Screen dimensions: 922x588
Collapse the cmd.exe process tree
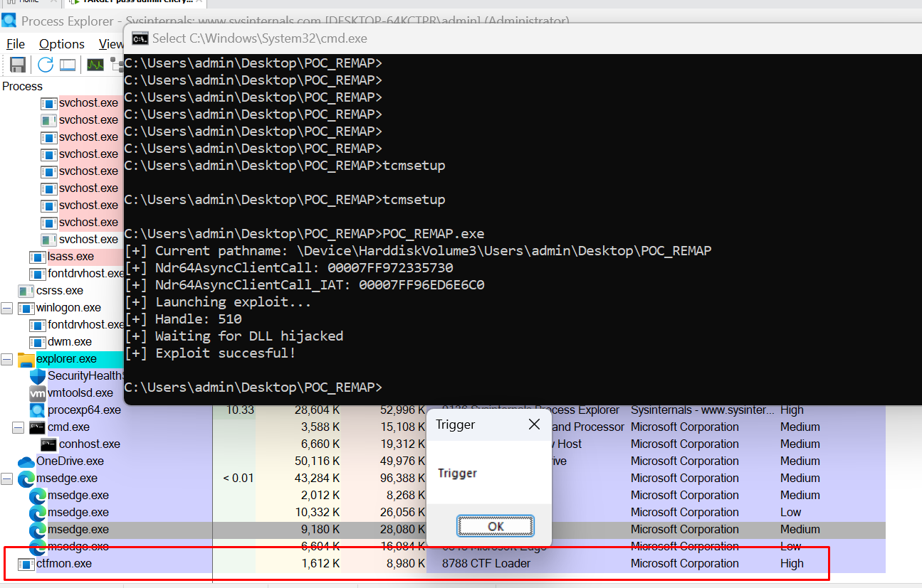19,427
